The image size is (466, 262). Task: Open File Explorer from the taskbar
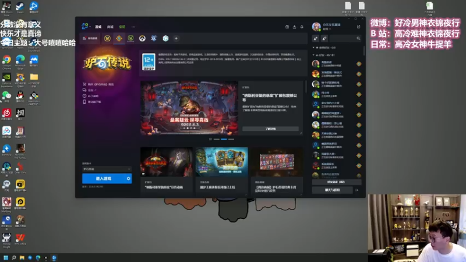[22, 257]
